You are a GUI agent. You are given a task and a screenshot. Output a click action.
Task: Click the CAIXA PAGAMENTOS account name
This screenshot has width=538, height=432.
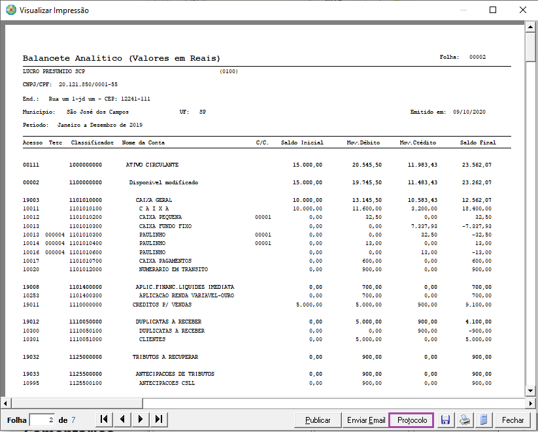pyautogui.click(x=165, y=261)
